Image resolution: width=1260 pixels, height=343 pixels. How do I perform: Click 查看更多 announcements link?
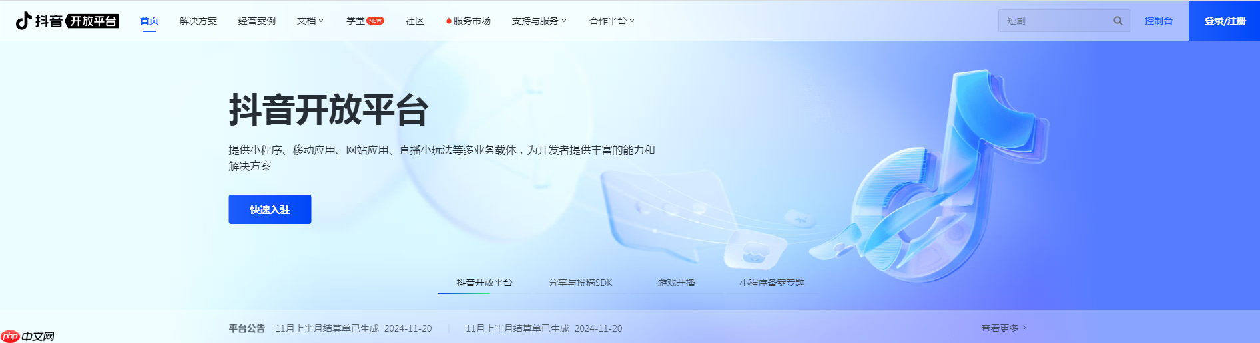1004,328
